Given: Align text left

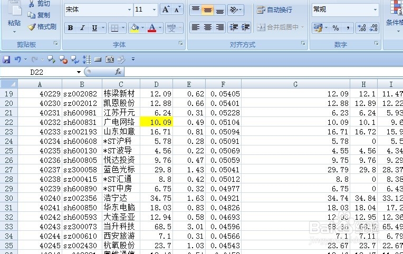Looking at the screenshot, I should tap(196, 27).
